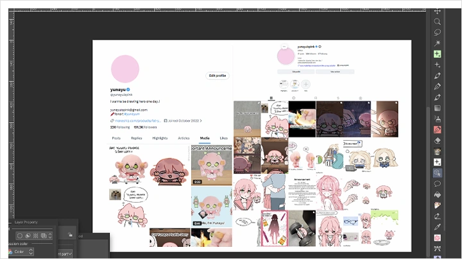Viewport: 462px width, 259px height.
Task: Select the crossed ruler tool near toolbar bottom
Action: coord(437,248)
